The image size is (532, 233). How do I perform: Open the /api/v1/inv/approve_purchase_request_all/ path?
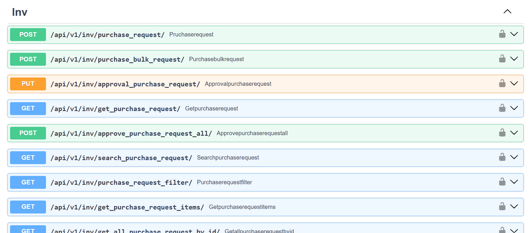(131, 133)
